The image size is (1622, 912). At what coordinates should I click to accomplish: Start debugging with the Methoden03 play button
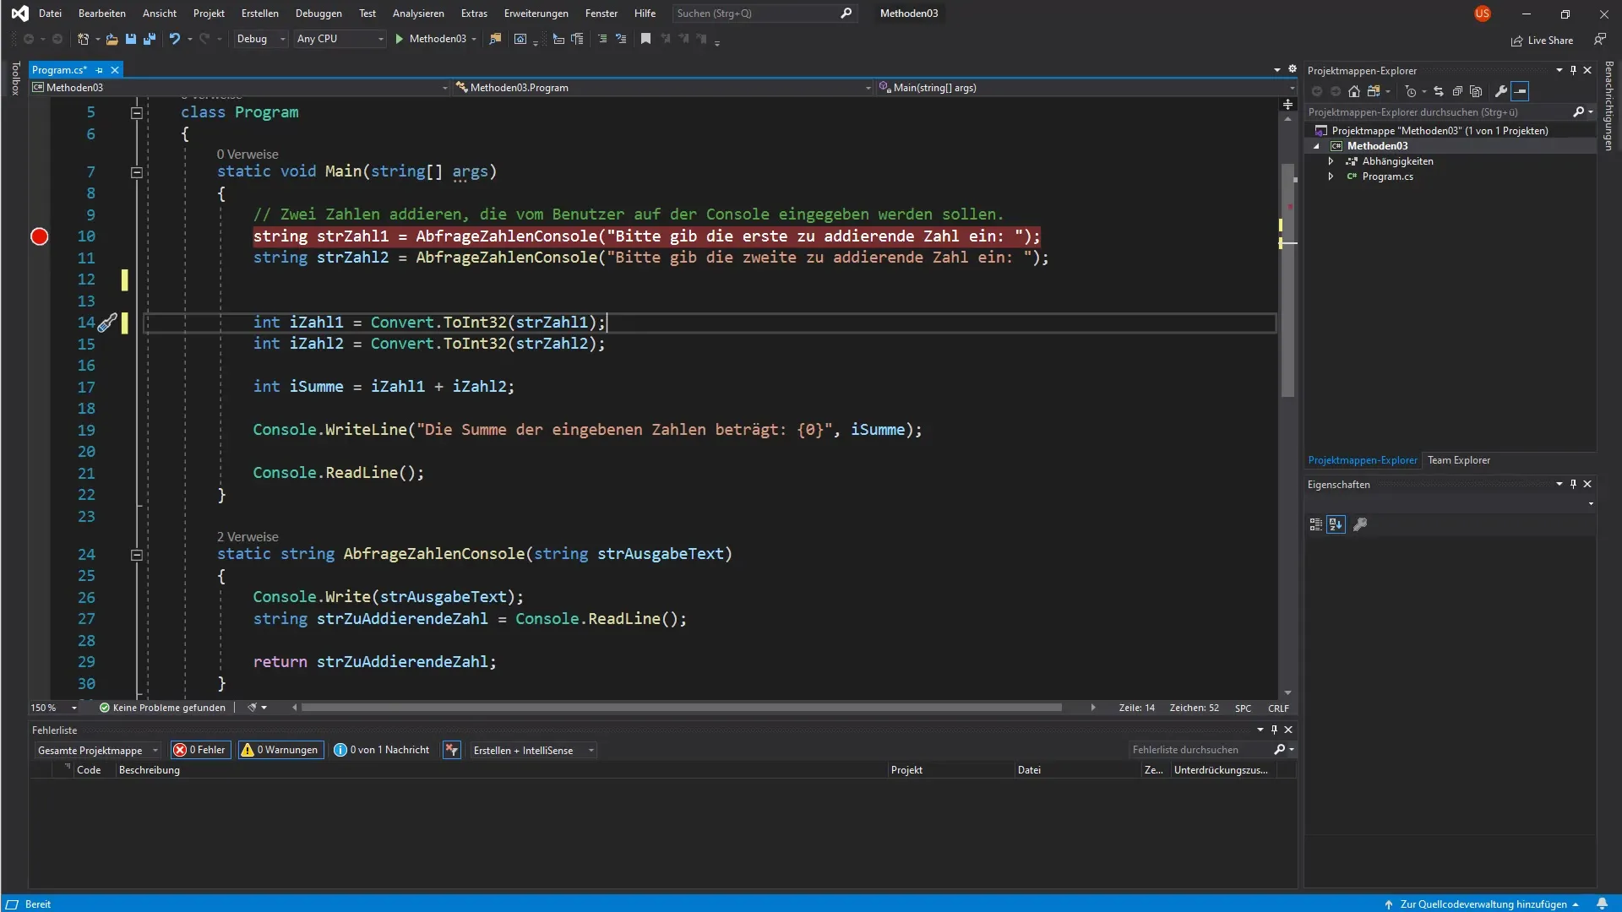pyautogui.click(x=400, y=39)
